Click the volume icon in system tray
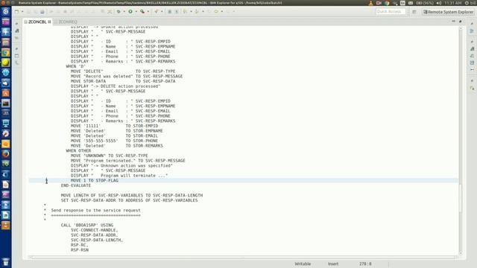 click(439, 3)
